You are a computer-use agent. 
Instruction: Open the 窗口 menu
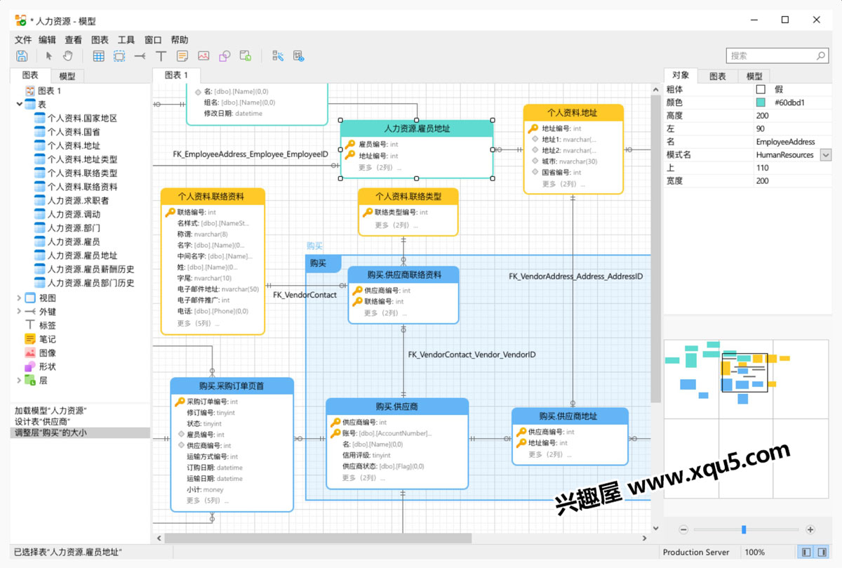(153, 40)
